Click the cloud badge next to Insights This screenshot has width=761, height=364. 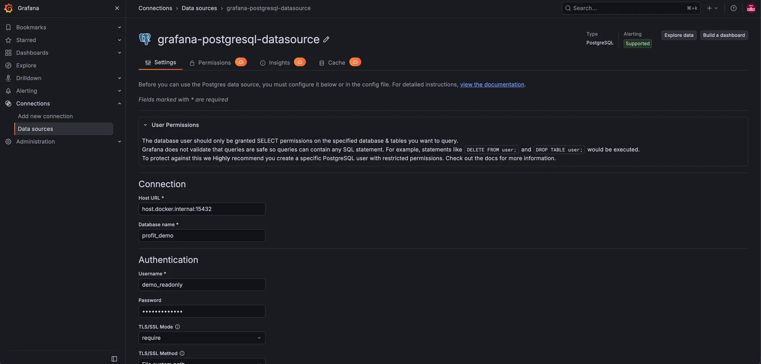coord(300,62)
